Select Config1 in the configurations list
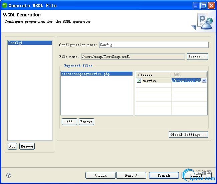217x184 pixels. pyautogui.click(x=30, y=43)
